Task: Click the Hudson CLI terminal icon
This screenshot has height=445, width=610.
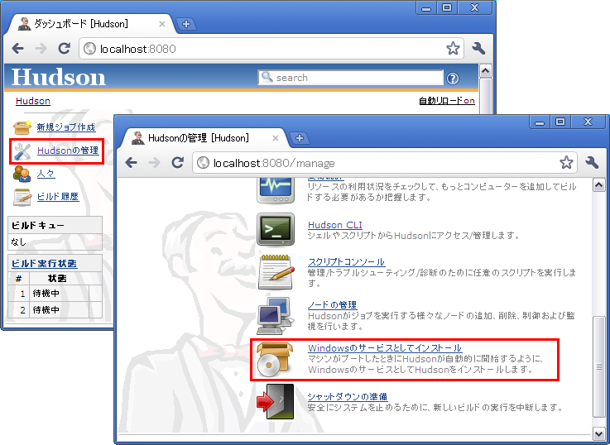Action: [276, 229]
